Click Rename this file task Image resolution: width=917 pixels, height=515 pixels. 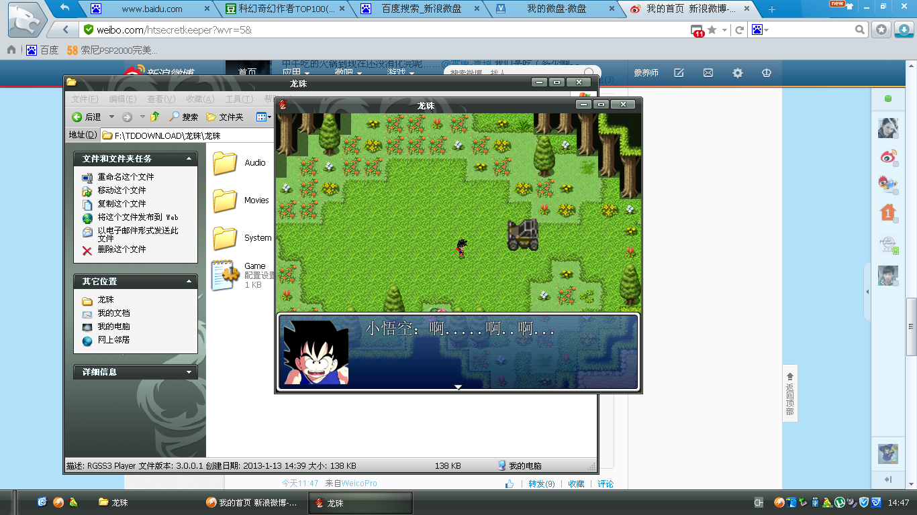118,177
